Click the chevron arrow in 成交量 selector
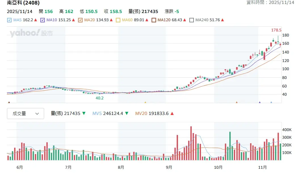 [x=37, y=114]
